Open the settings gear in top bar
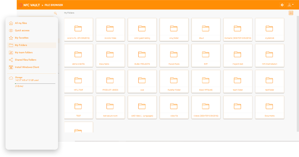This screenshot has width=299, height=157. click(x=282, y=5)
